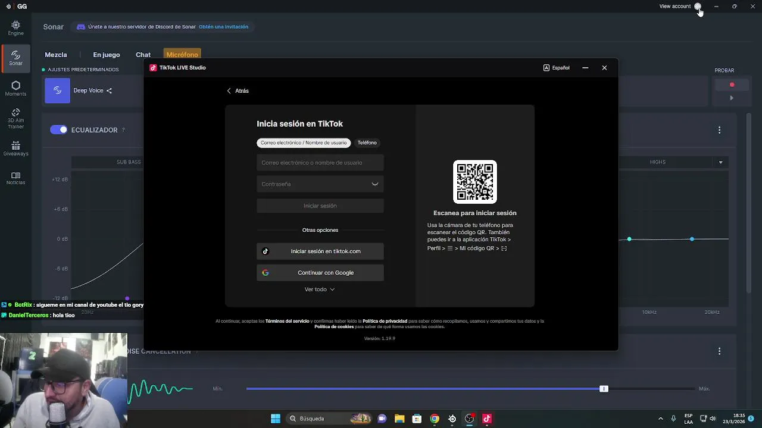Open TikTok LIVE Studio taskbar icon
The image size is (762, 428).
[x=487, y=418]
